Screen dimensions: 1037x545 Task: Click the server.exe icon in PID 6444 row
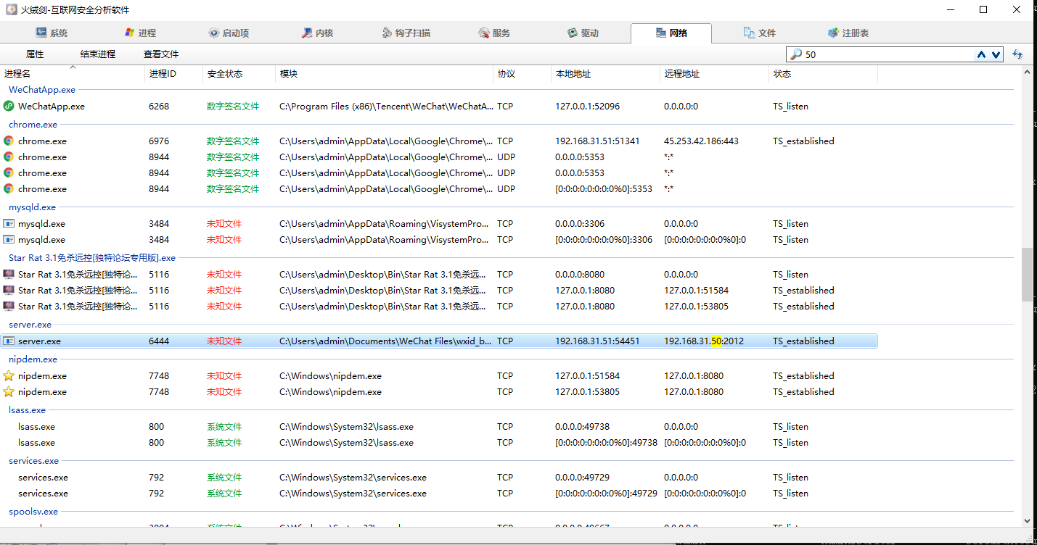(x=9, y=341)
